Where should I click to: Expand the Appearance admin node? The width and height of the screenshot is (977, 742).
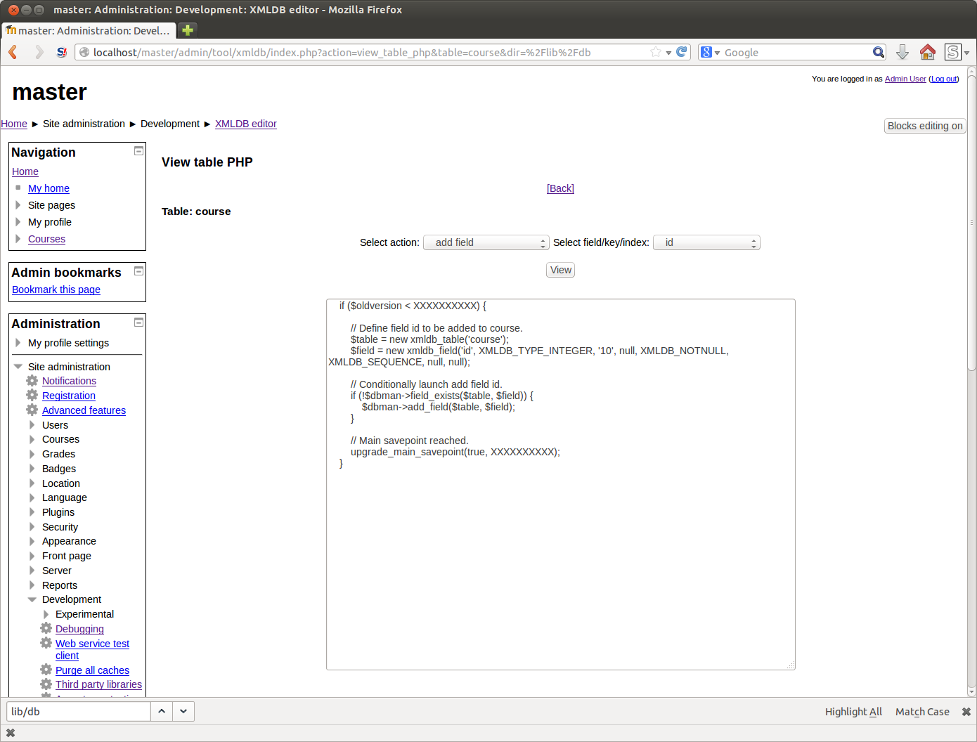(x=32, y=541)
